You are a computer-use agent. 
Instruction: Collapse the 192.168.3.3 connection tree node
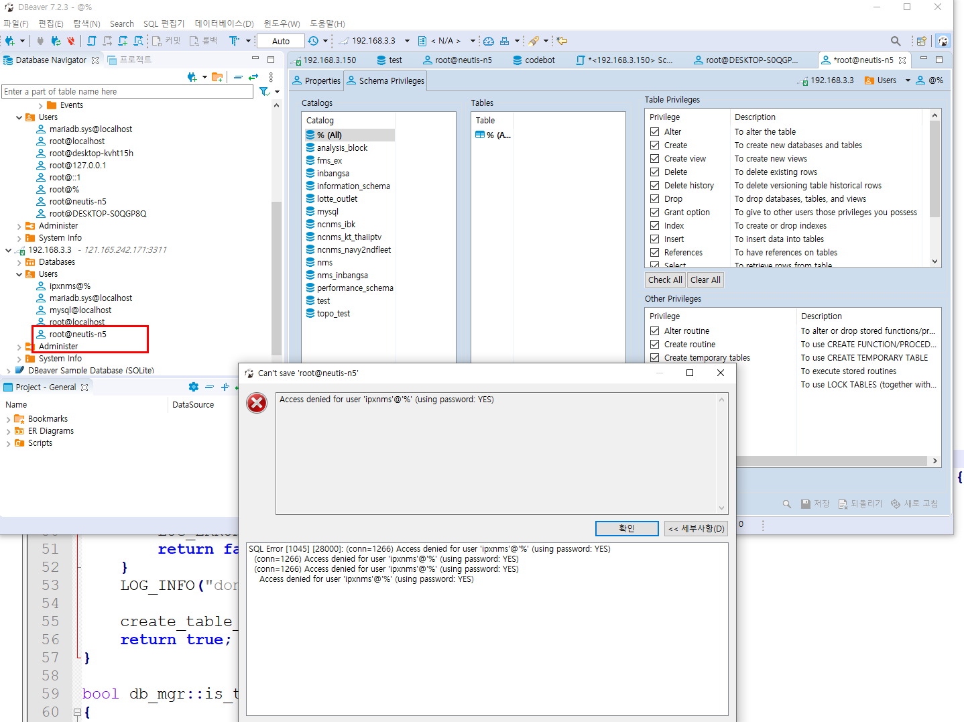coord(8,250)
